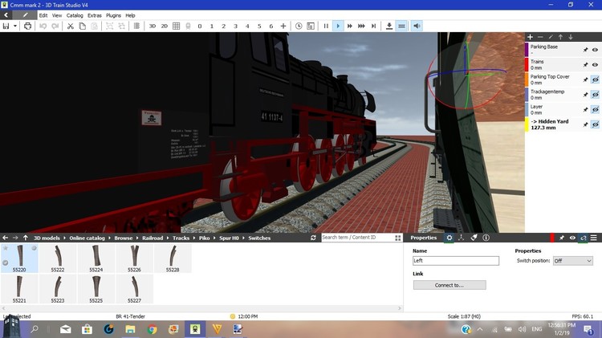The height and width of the screenshot is (338, 602).
Task: Click the Save layout icon
Action: pyautogui.click(x=6, y=26)
